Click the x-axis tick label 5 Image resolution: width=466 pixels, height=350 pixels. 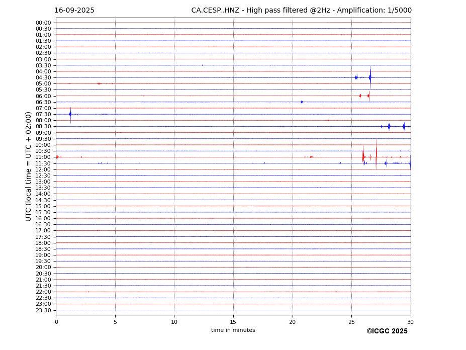click(x=115, y=322)
